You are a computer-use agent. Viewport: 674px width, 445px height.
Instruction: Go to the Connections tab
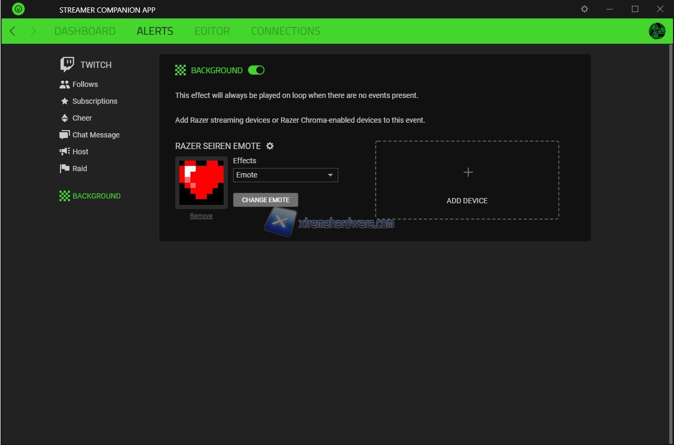click(285, 31)
